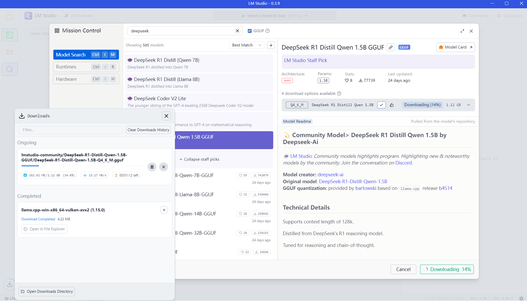Cancel the model download
The width and height of the screenshot is (527, 301).
click(403, 269)
